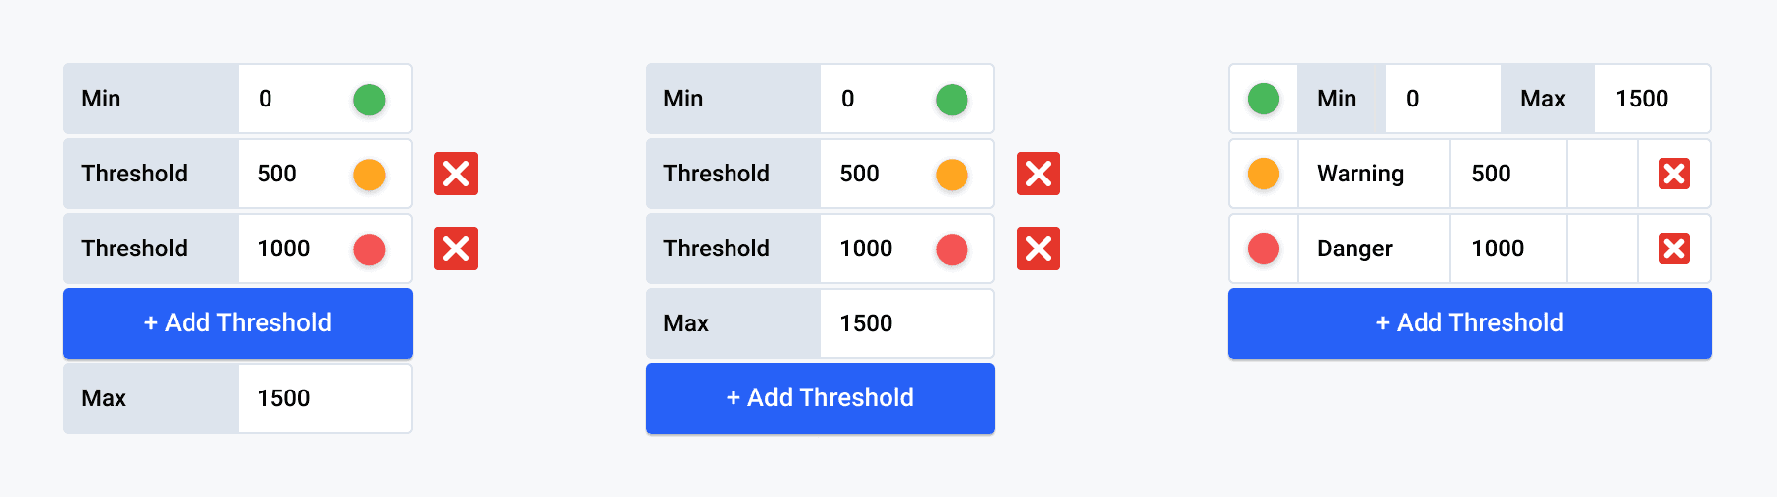Click the red color dot beside Danger
Screen dimensions: 1777x497
pyautogui.click(x=1264, y=248)
